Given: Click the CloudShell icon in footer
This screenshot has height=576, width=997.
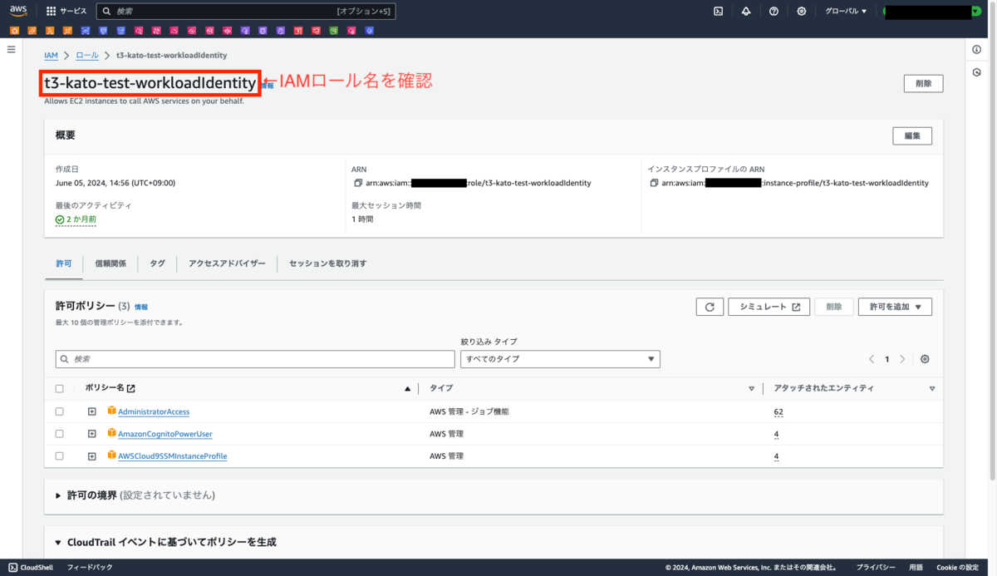Looking at the screenshot, I should coord(13,567).
